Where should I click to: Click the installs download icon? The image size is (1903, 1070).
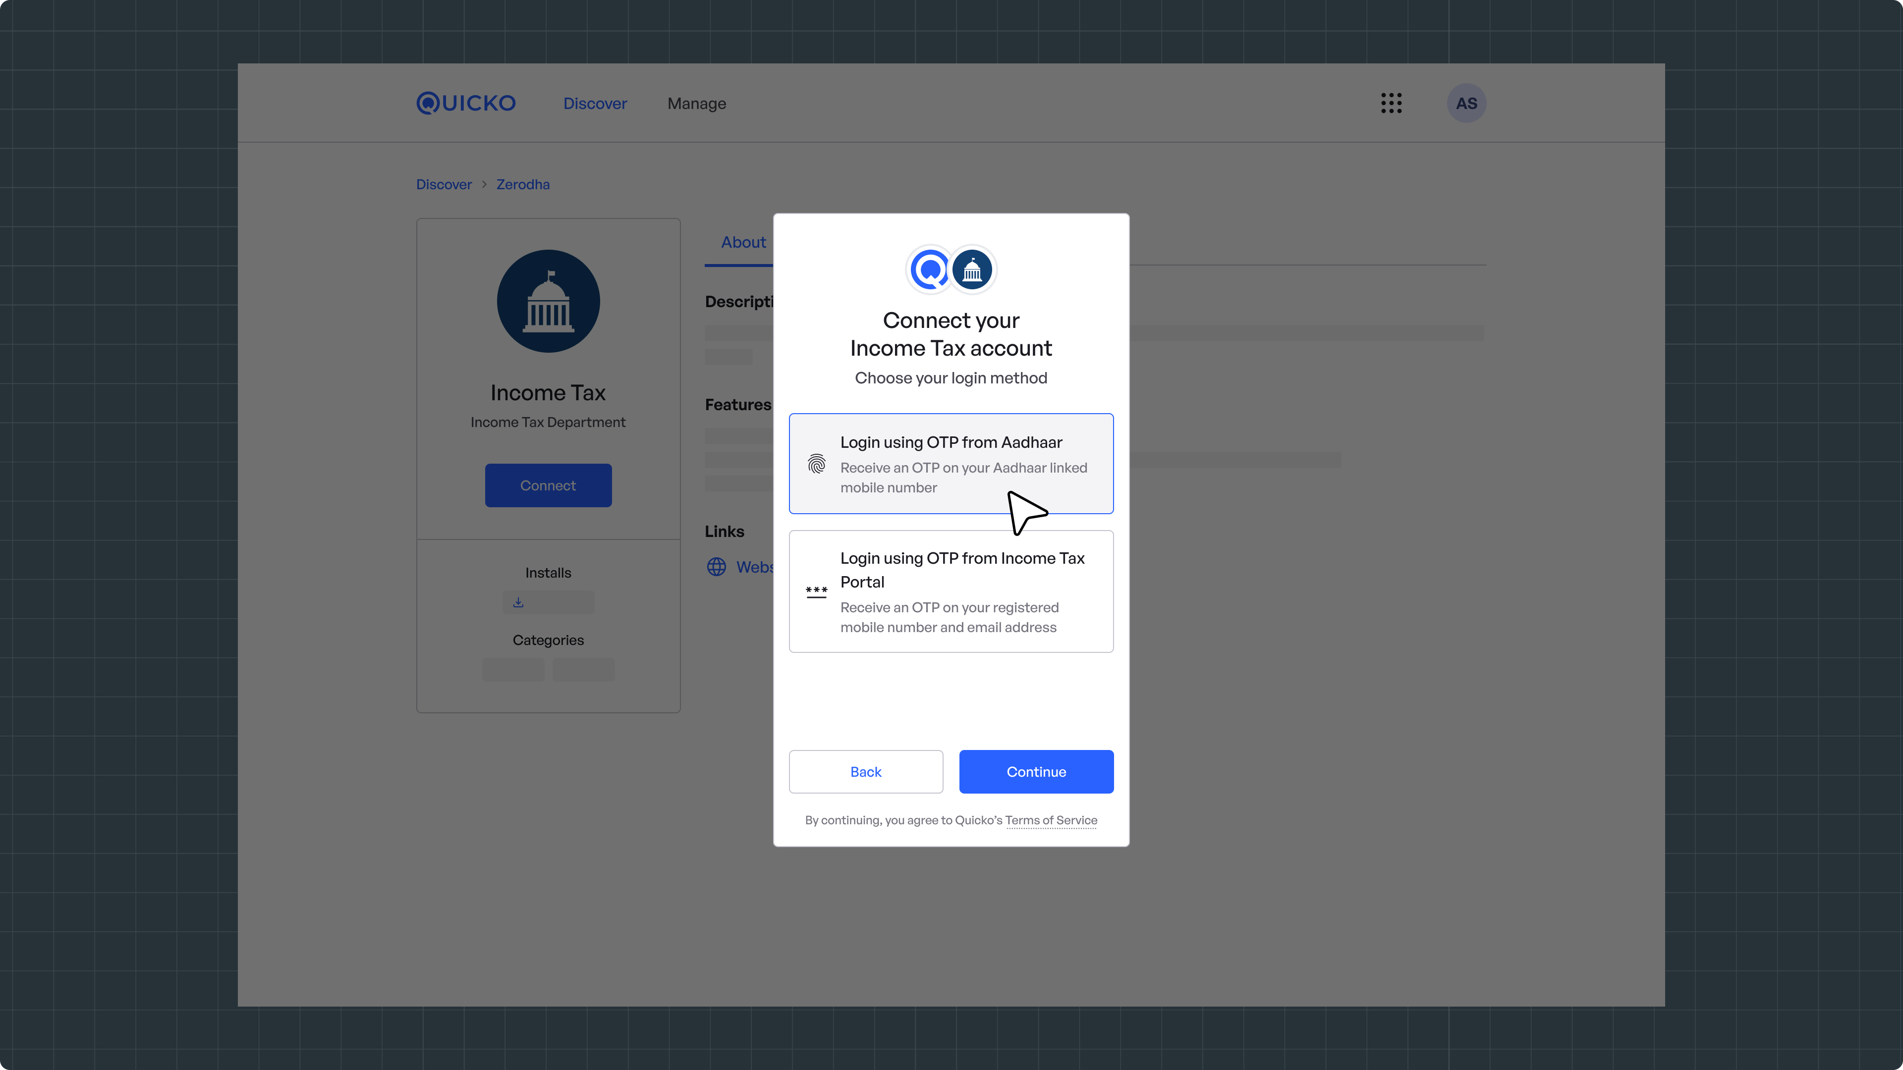[518, 602]
